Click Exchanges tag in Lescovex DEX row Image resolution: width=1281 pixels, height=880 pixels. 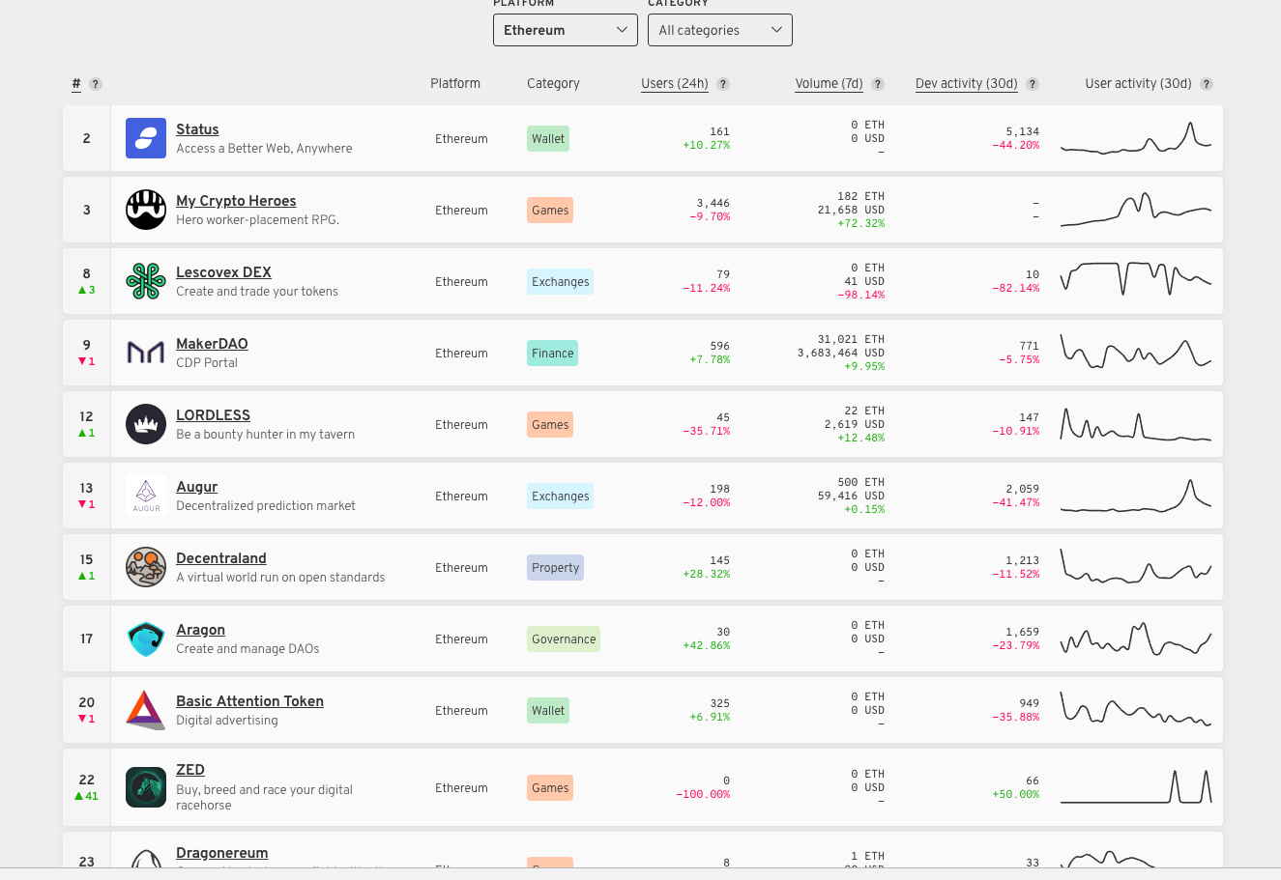coord(561,282)
